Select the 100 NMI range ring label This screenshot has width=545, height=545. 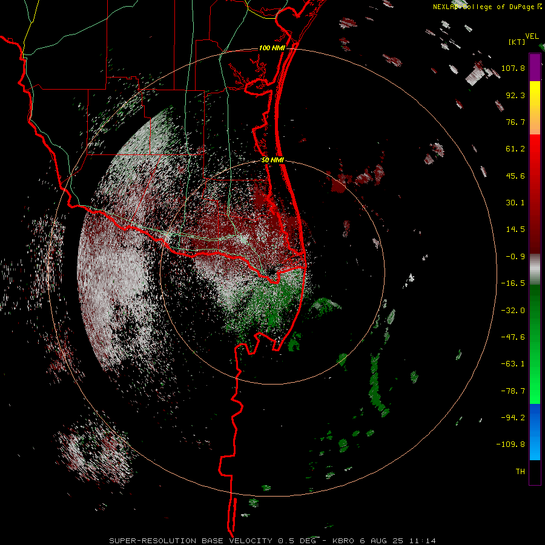272,48
